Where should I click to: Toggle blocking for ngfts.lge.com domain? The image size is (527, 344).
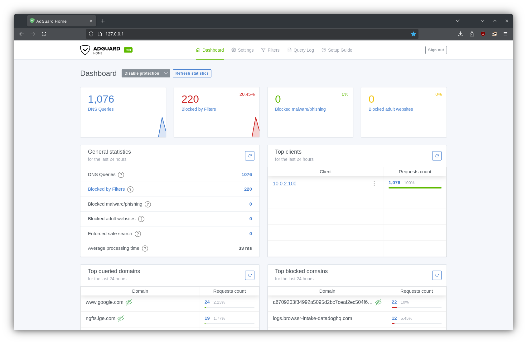coord(121,318)
